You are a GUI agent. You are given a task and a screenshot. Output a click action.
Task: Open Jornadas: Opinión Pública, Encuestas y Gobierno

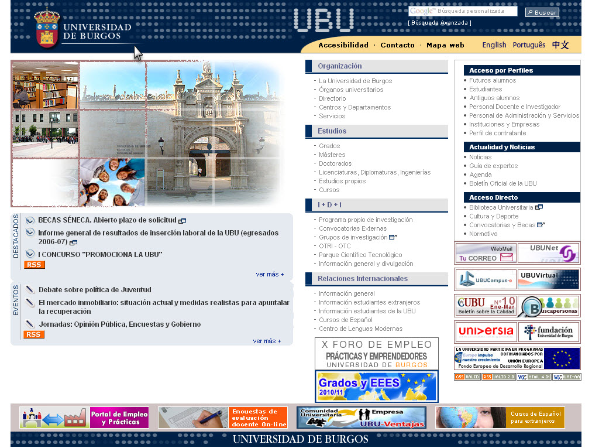tap(120, 324)
